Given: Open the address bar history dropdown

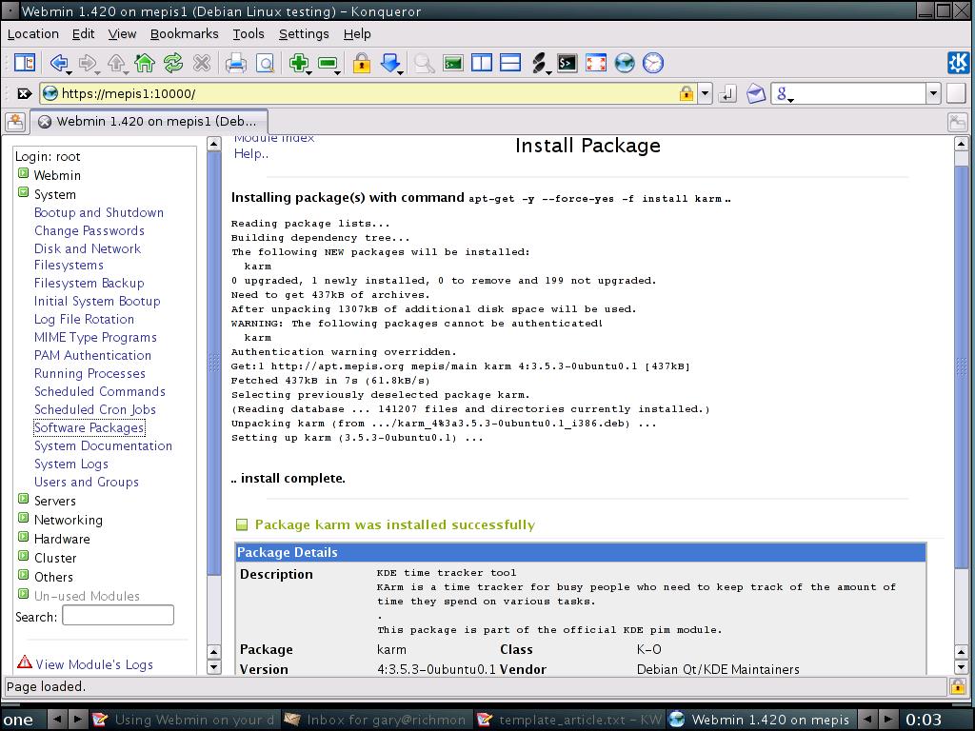Looking at the screenshot, I should (x=705, y=94).
